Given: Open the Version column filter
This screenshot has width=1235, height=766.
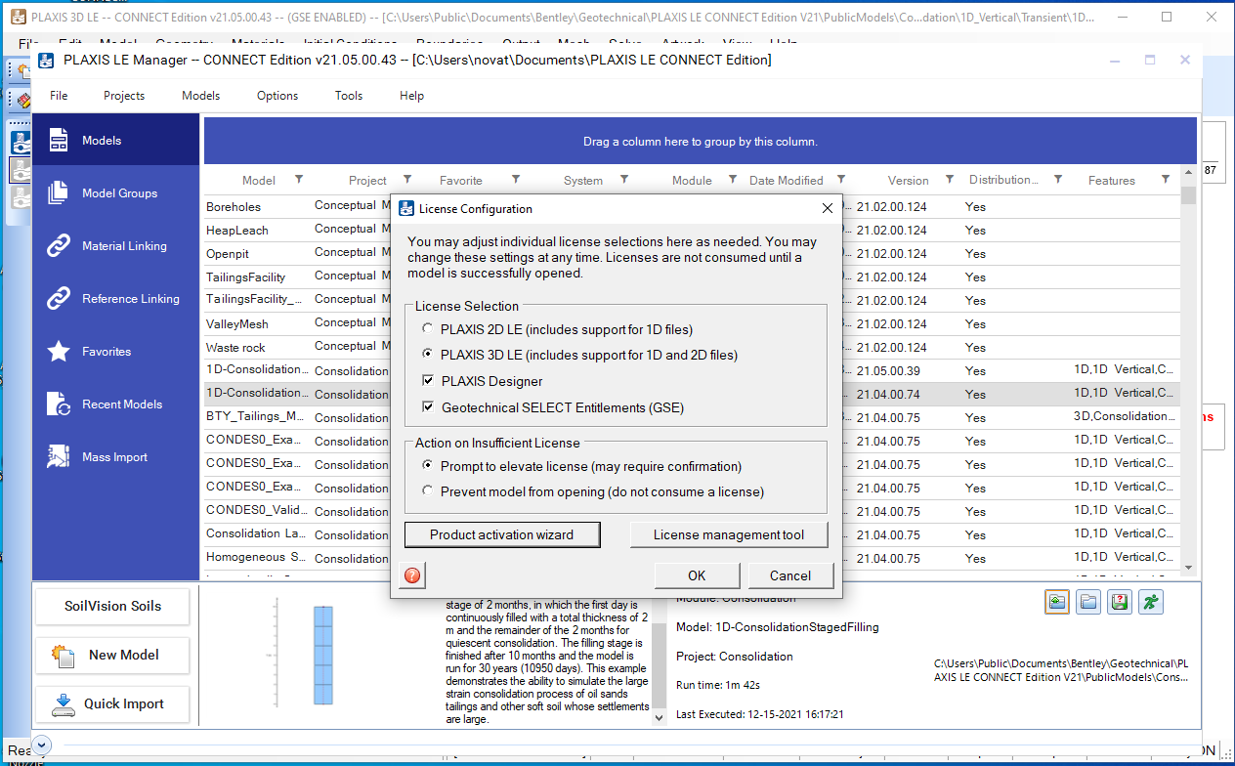Looking at the screenshot, I should 950,180.
